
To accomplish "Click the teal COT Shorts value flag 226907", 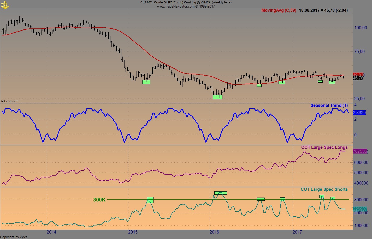I will 360,209.
